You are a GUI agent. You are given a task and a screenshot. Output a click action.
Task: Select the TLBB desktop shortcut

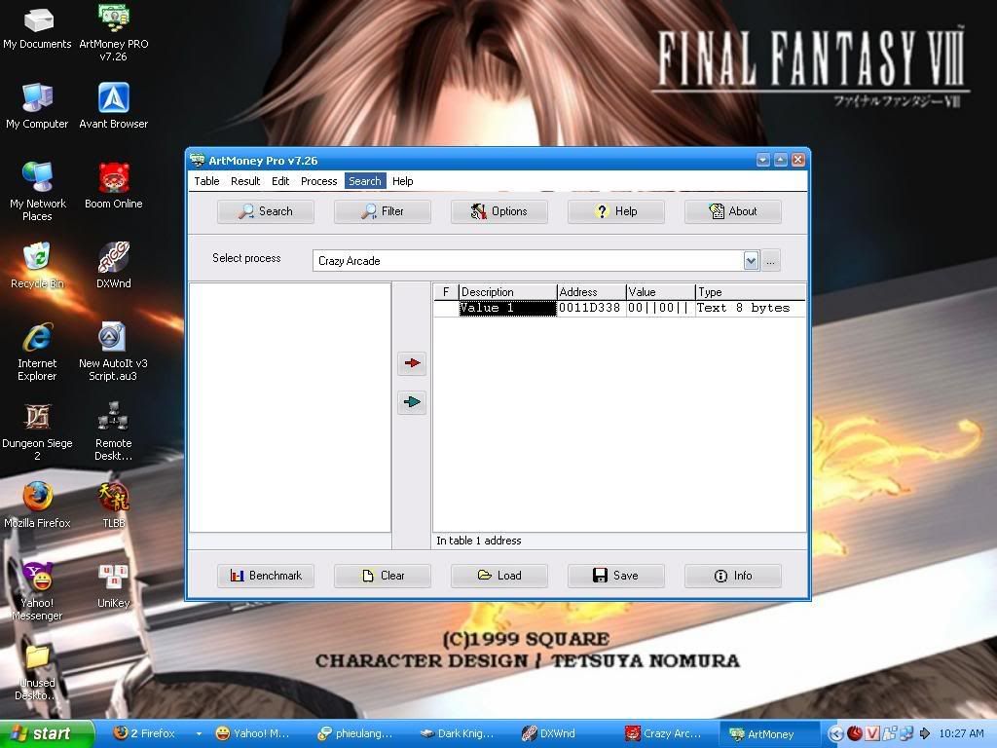point(113,505)
